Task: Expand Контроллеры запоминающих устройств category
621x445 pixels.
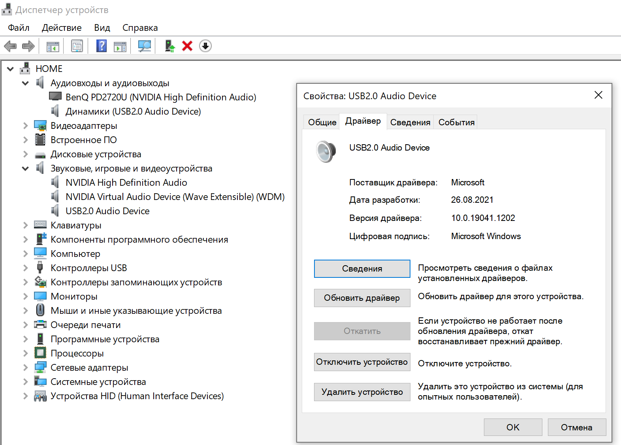Action: click(x=25, y=282)
